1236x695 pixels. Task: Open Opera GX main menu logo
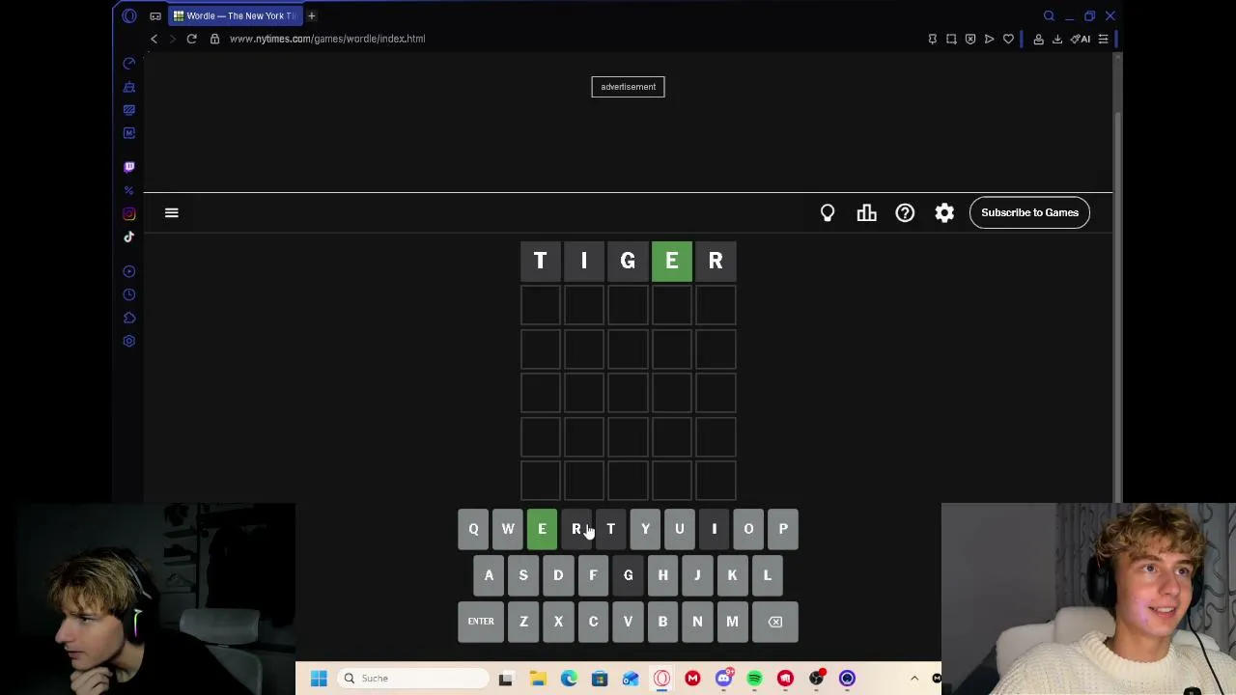pos(129,15)
